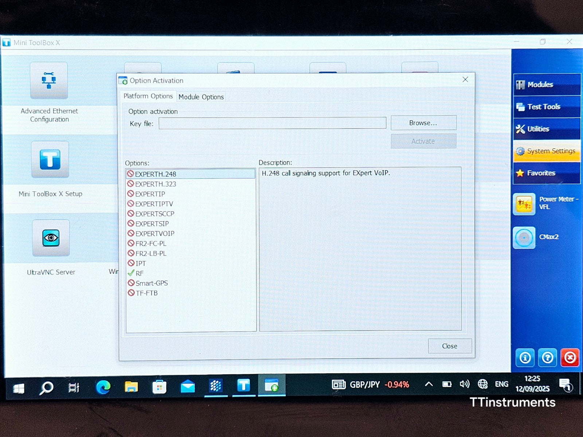Select the Platform Options tab
The height and width of the screenshot is (437, 583).
(x=148, y=96)
